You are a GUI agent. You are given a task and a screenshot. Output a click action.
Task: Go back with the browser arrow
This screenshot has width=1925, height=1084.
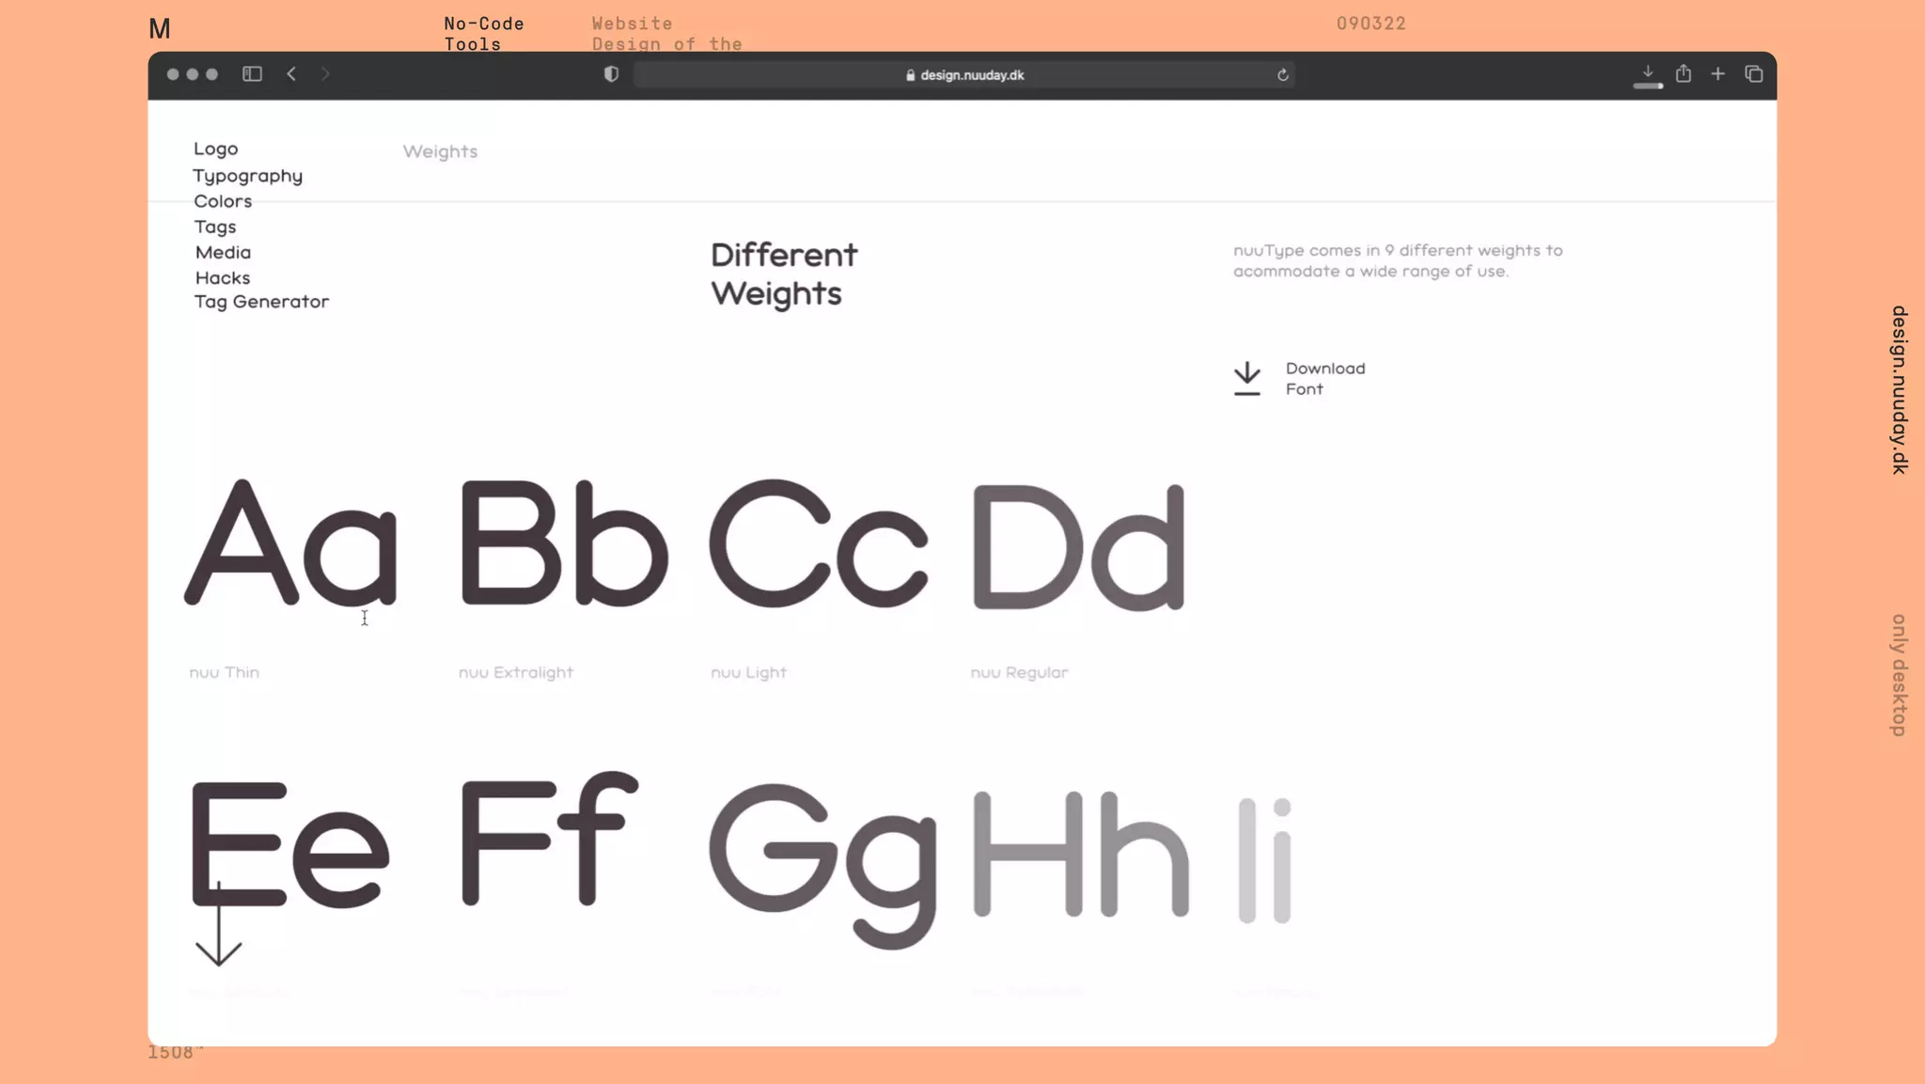[x=291, y=74]
